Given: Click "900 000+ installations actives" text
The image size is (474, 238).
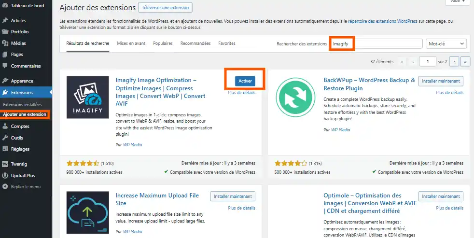Looking at the screenshot, I should click(x=94, y=172).
